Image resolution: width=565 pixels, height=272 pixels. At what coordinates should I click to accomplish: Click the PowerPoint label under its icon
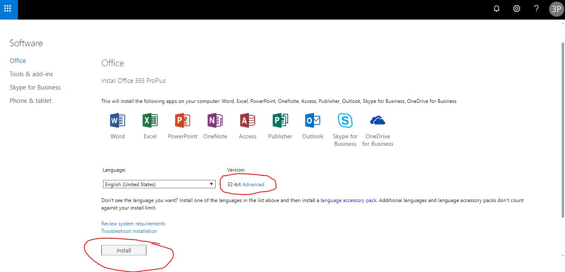(183, 136)
